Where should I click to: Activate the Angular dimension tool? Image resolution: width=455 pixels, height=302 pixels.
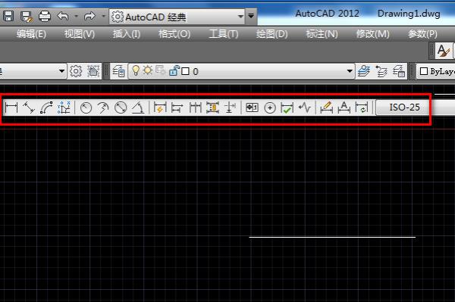[x=138, y=107]
